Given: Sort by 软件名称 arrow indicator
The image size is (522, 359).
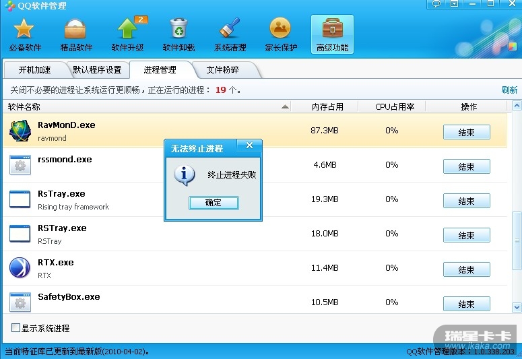Looking at the screenshot, I should 285,107.
